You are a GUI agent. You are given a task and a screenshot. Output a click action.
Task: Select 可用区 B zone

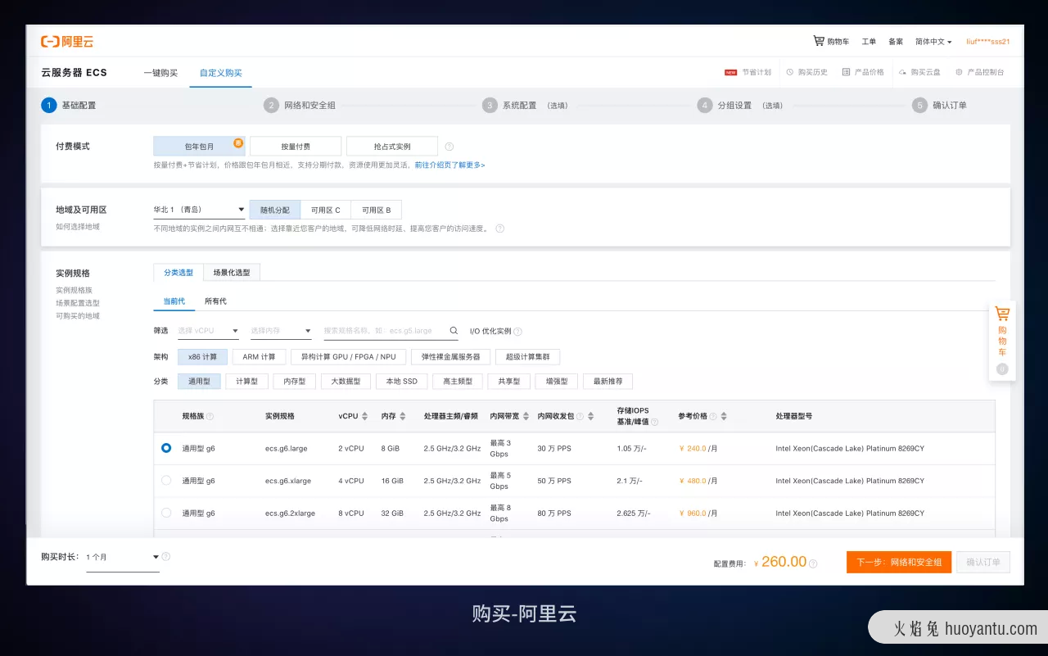click(x=377, y=210)
